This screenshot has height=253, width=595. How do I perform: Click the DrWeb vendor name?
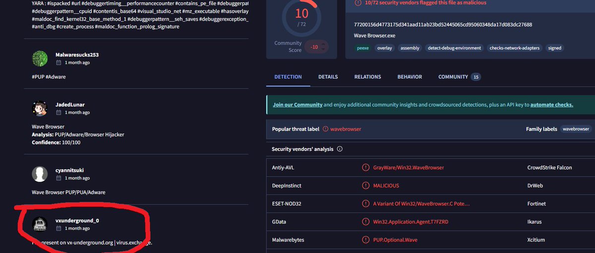(536, 186)
